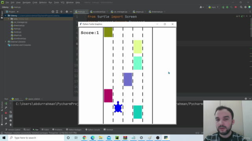
Task: Open Terminal tool window
Action: click(108, 130)
